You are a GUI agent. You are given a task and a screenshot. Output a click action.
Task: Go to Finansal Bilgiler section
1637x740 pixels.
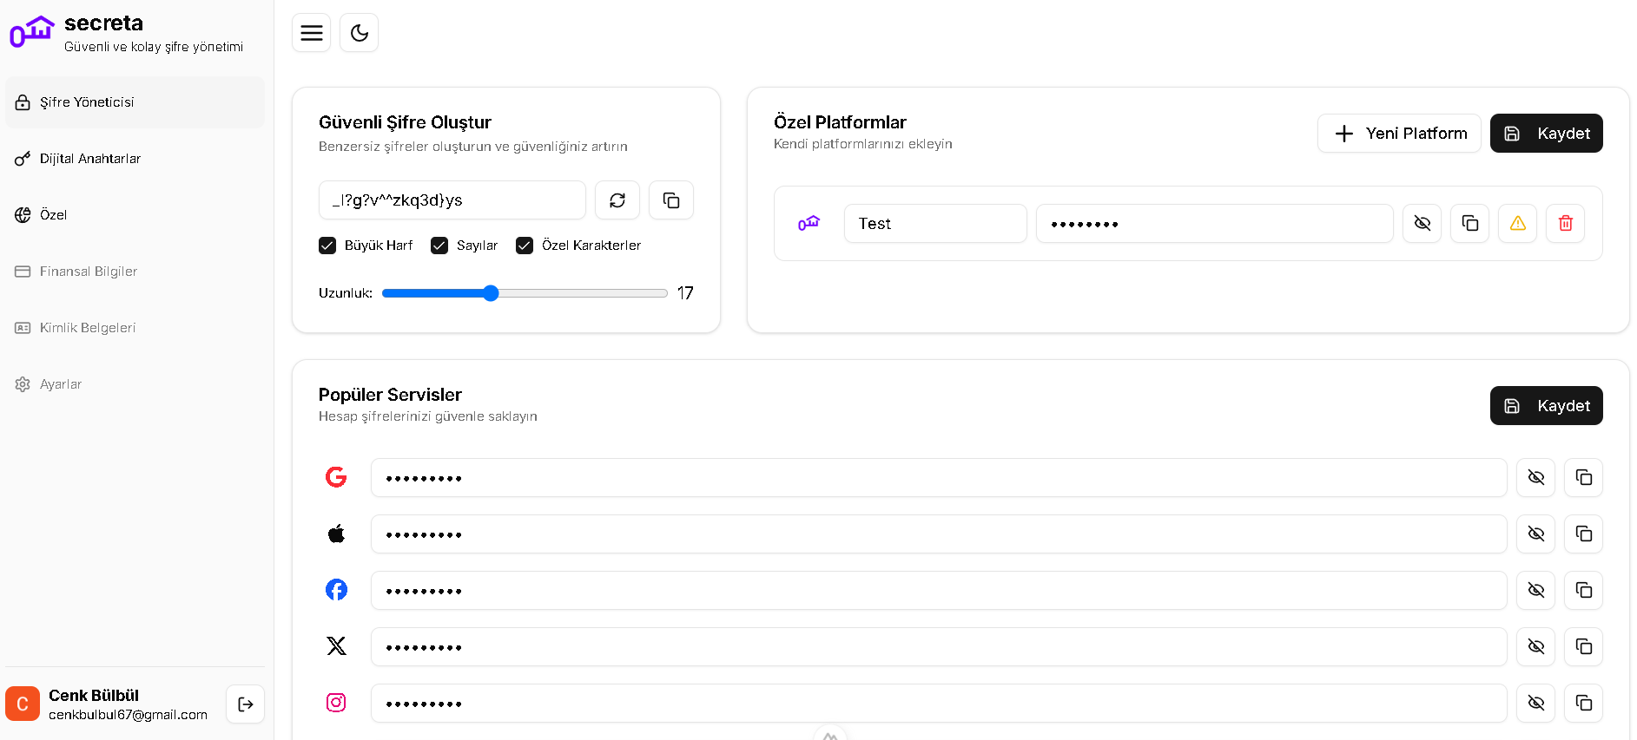[x=89, y=272]
